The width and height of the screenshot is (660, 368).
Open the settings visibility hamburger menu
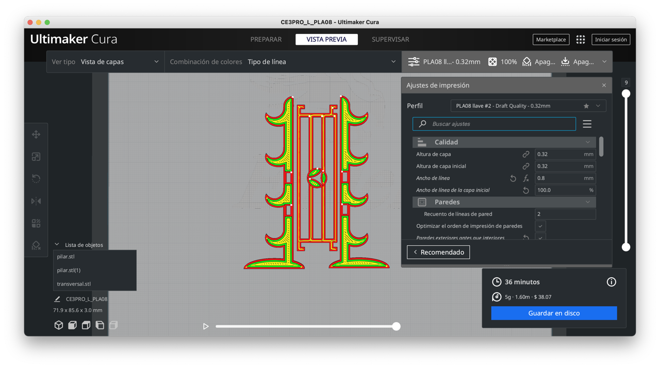pyautogui.click(x=587, y=124)
